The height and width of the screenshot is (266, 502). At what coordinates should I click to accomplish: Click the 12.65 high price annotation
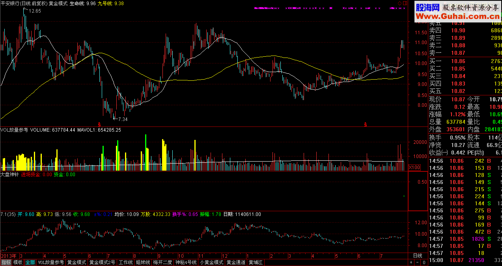point(34,11)
